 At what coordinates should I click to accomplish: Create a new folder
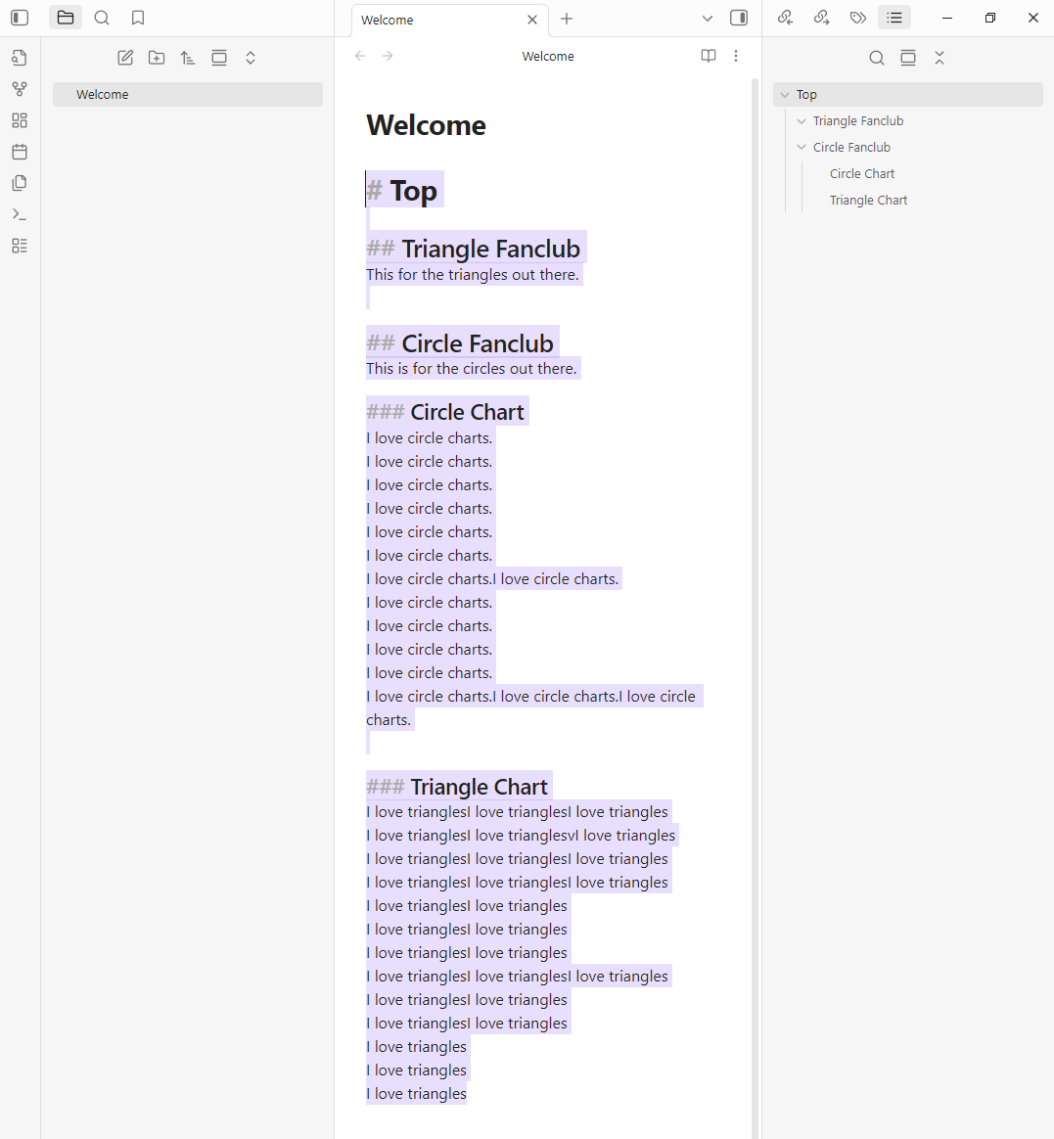coord(157,58)
